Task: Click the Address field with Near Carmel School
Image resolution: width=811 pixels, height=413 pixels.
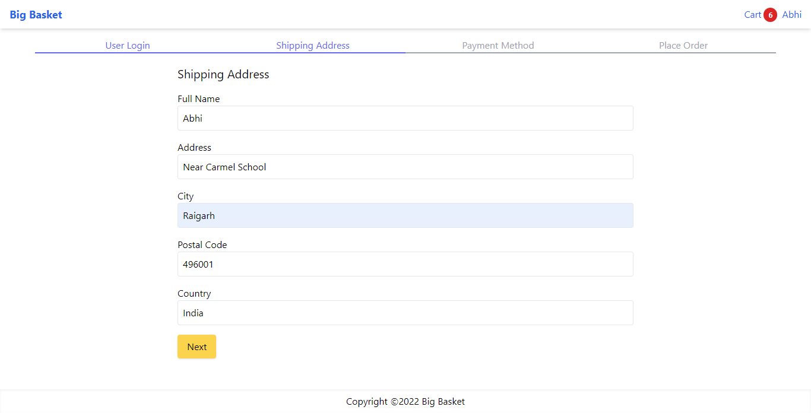Action: [405, 167]
